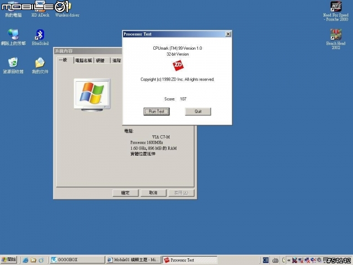The height and width of the screenshot is (265, 353).
Task: Switch to the 硬體 tab
Action: pos(100,60)
